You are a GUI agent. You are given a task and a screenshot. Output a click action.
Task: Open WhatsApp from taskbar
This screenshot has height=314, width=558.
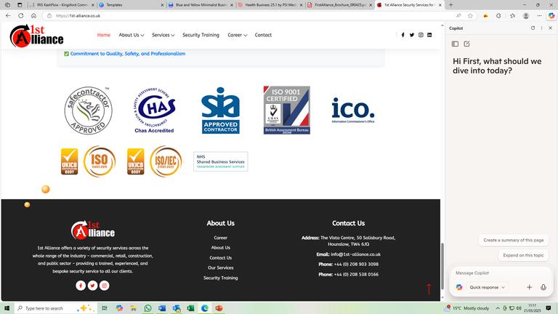pos(147,308)
